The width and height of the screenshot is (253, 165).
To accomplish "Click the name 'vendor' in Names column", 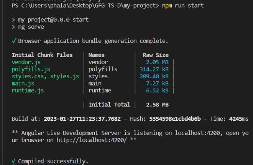I will click(98, 62).
